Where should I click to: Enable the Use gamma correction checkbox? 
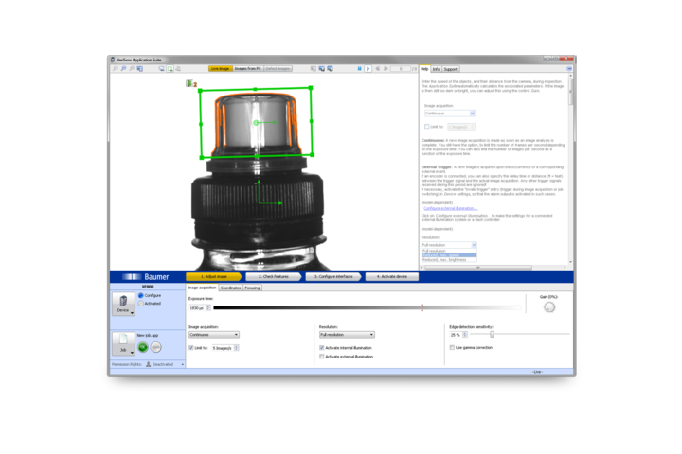452,347
